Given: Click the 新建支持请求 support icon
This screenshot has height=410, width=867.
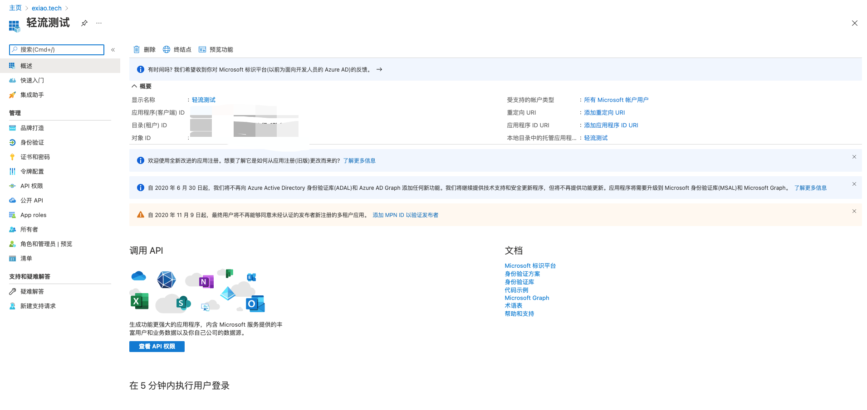Looking at the screenshot, I should click(x=12, y=306).
